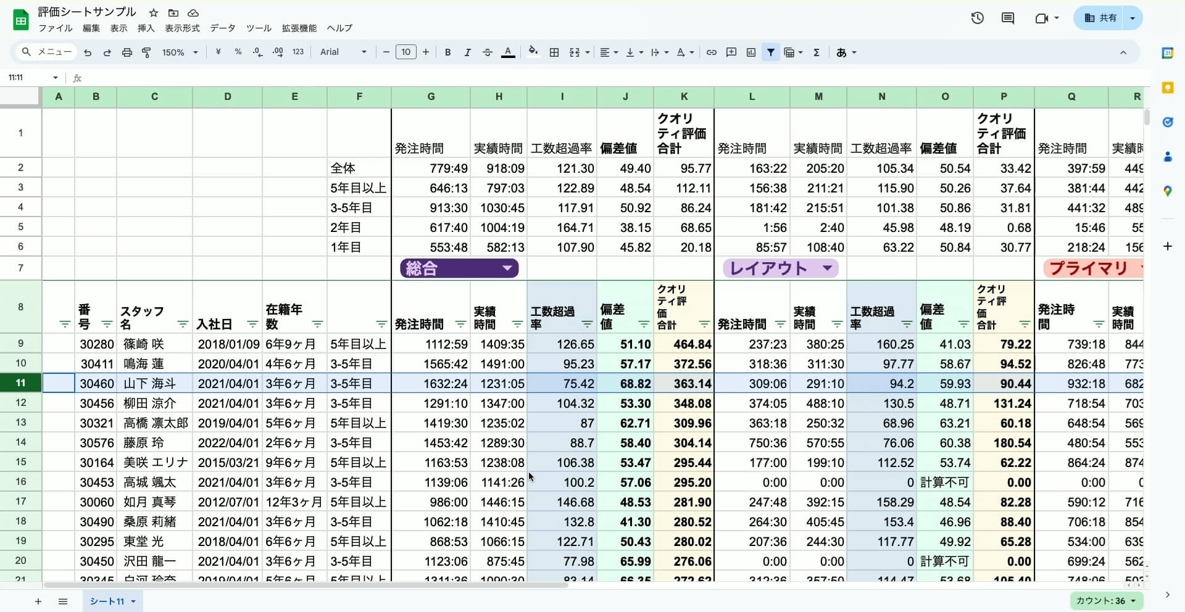Open the Arial font dropdown
Viewport: 1185px width, 612px height.
click(x=343, y=52)
